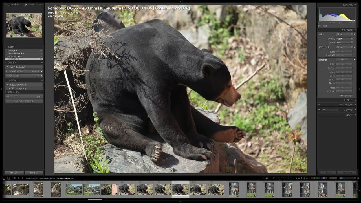361x203 pixels.
Task: Select main window display icon 1
Action: (4, 178)
